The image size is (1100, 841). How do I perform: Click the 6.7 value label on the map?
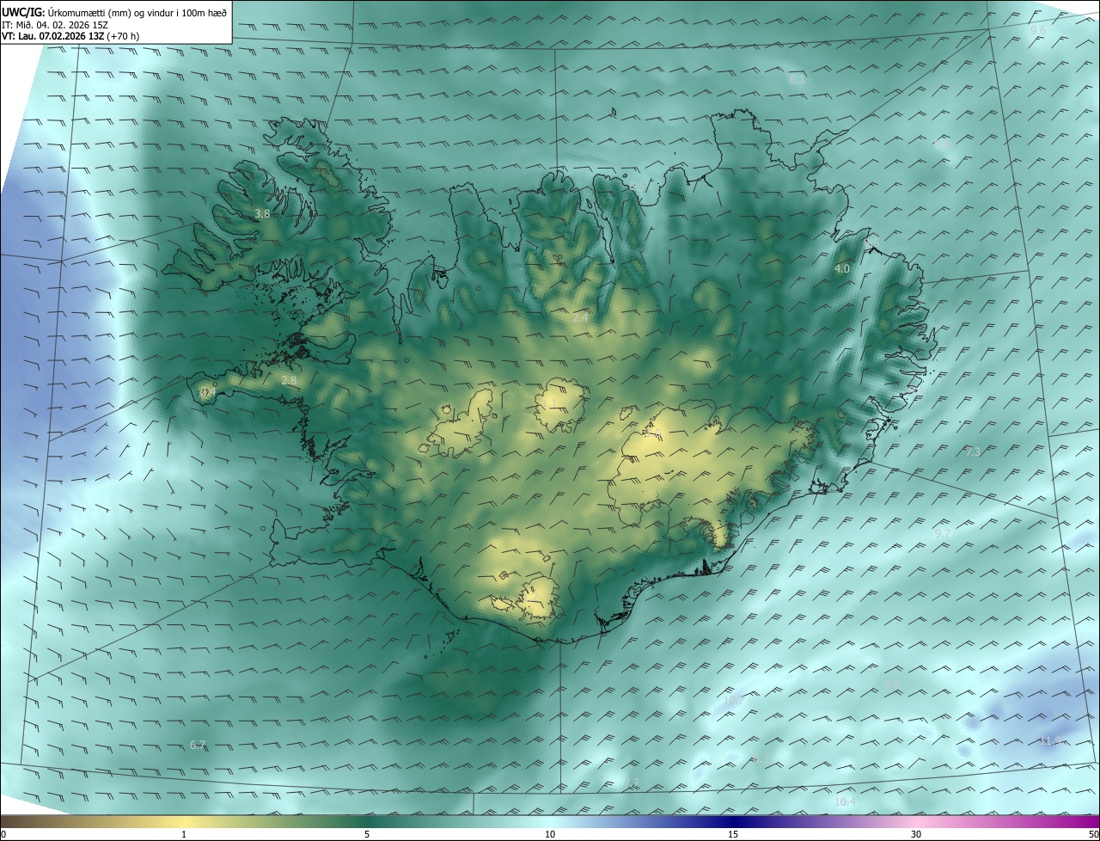point(198,745)
